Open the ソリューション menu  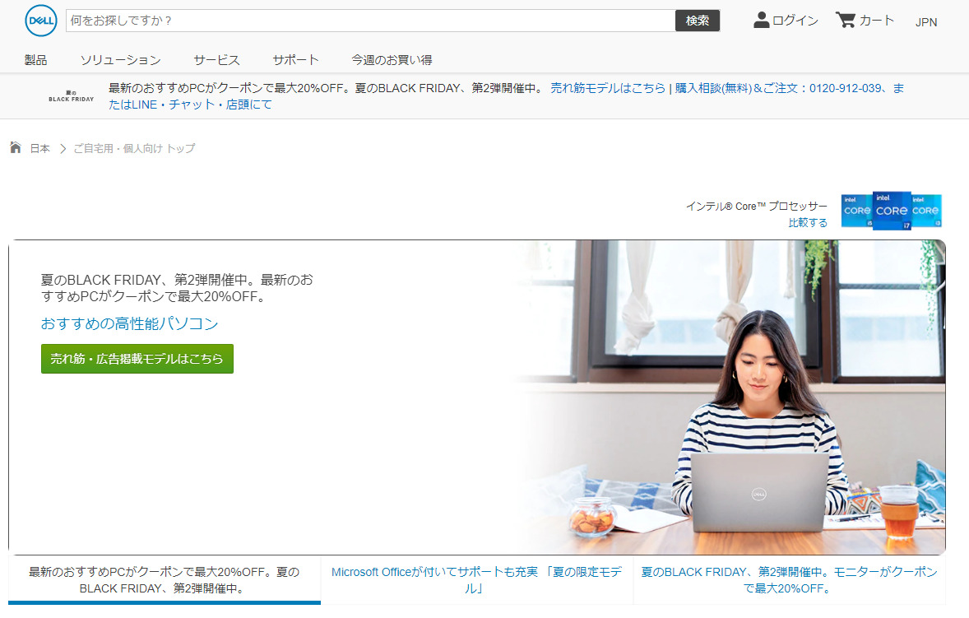120,60
